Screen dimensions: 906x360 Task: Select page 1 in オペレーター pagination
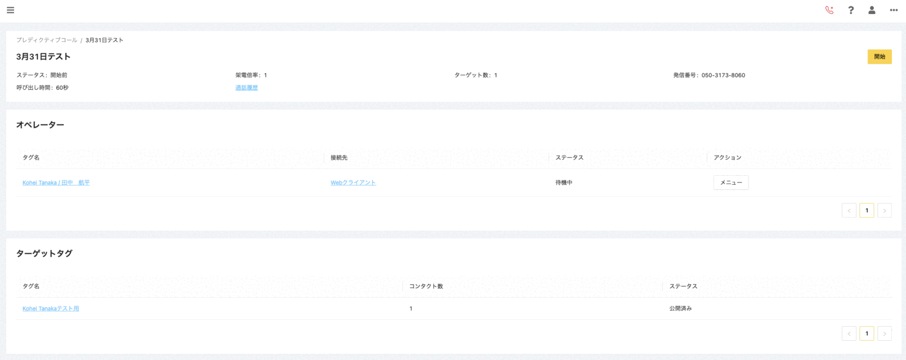867,210
